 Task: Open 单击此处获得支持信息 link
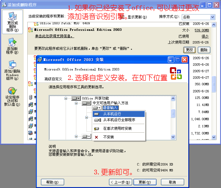point(54,36)
